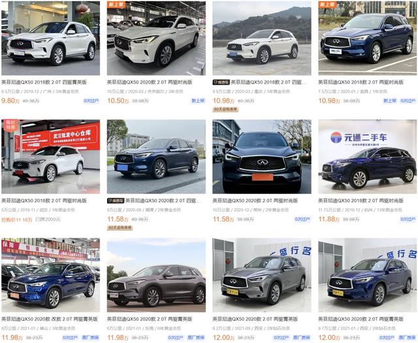Click the 0次过户 tag on the 9.80万 listing
The width and height of the screenshot is (418, 343).
tap(91, 101)
